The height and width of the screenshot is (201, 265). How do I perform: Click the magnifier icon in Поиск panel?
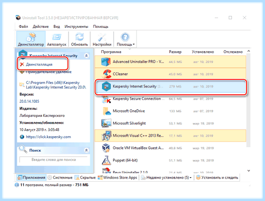[x=23, y=149]
